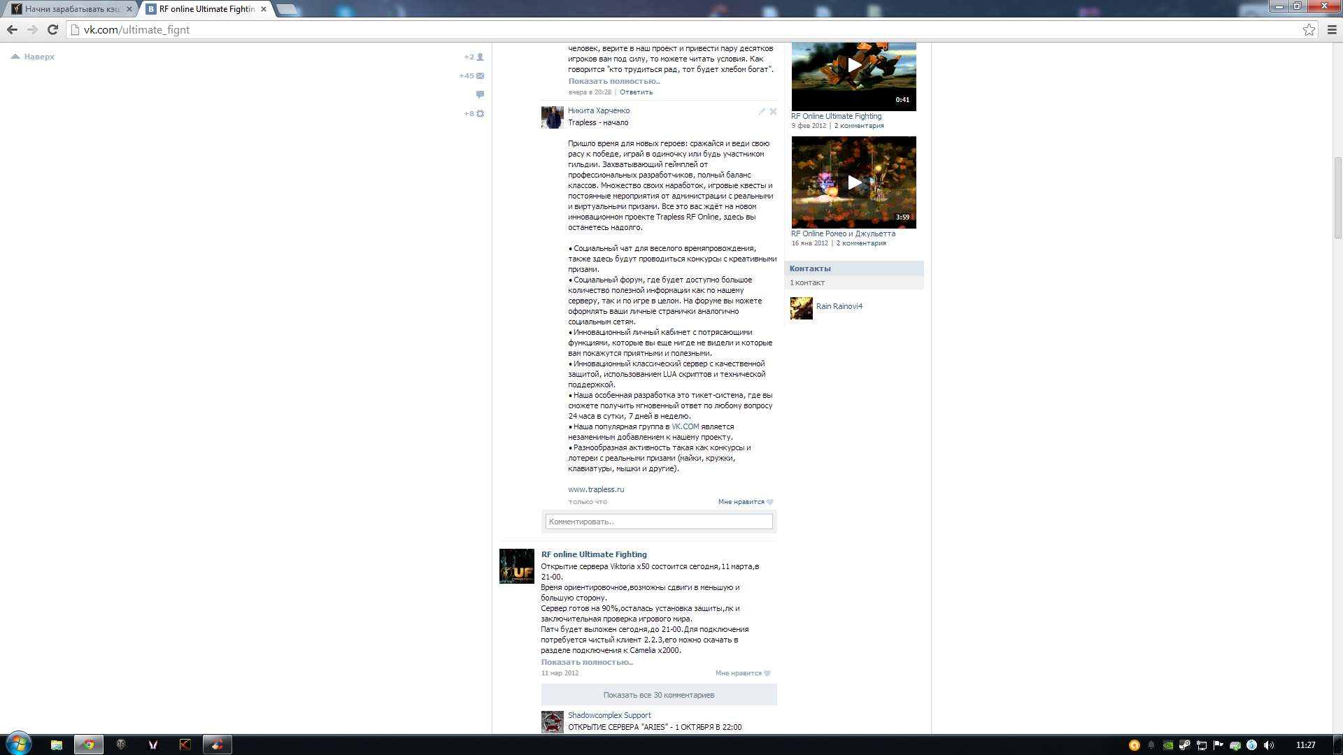
Task: Bookmark the page with star icon
Action: pyautogui.click(x=1309, y=29)
